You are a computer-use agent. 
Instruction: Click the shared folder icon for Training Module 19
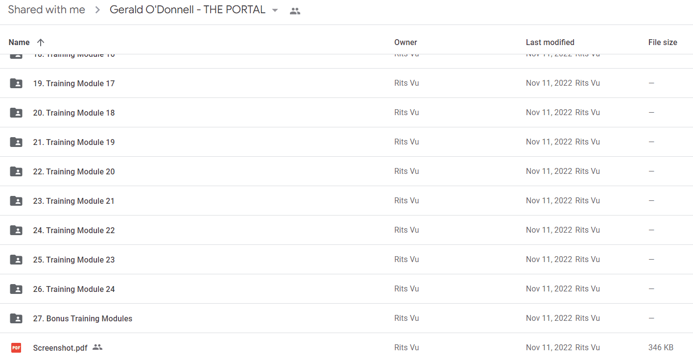pos(16,142)
